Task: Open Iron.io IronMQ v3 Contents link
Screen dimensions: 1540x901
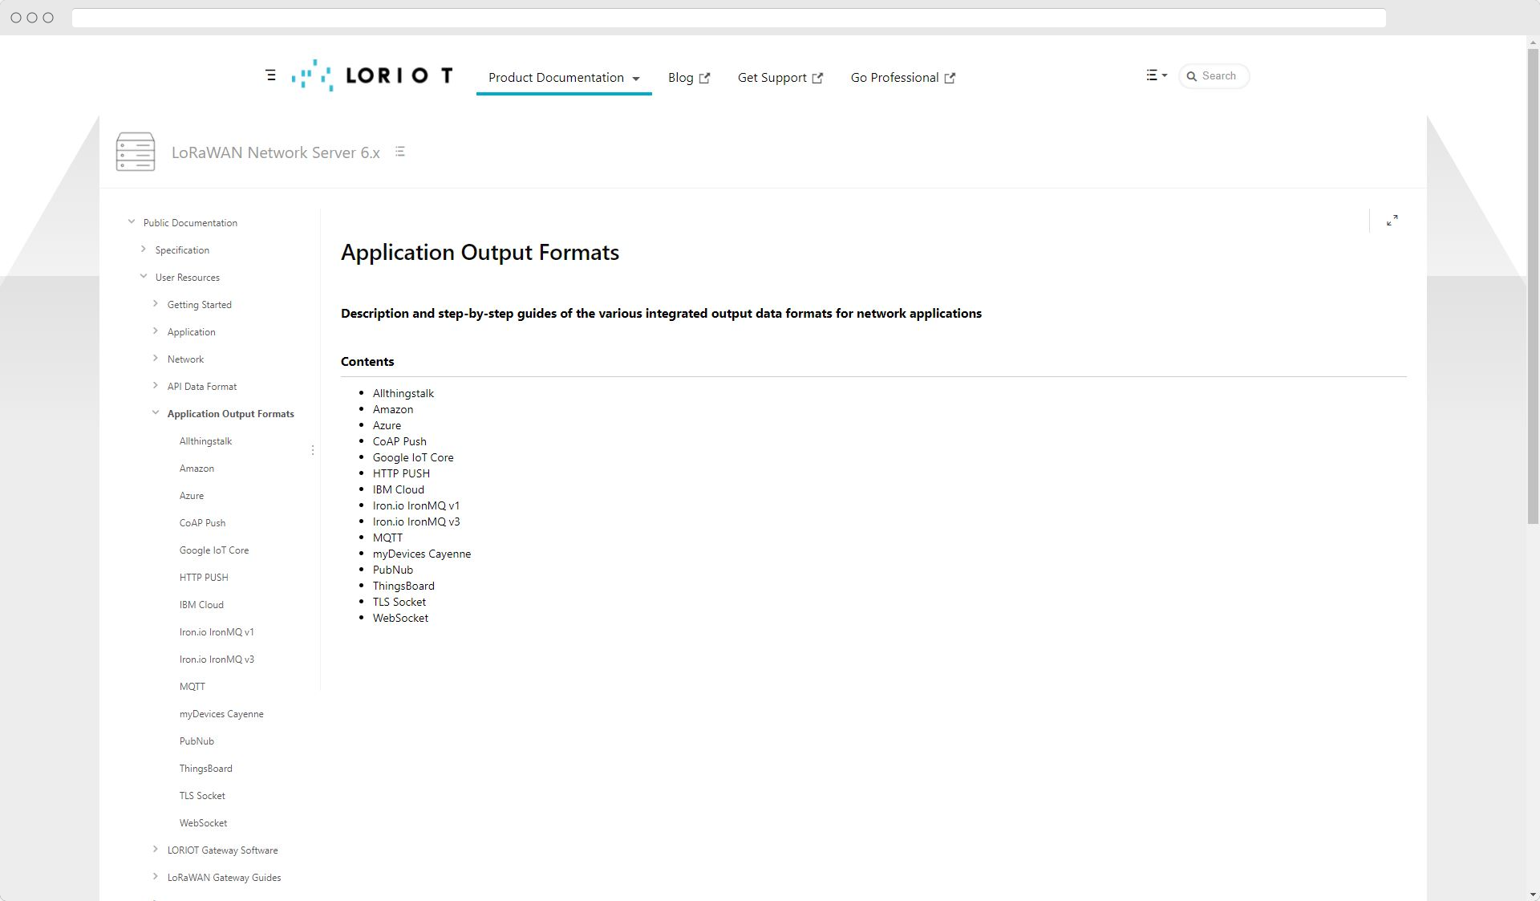Action: tap(416, 522)
